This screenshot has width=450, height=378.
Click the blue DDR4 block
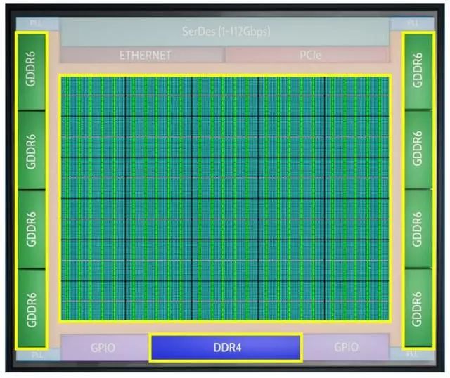(x=226, y=347)
